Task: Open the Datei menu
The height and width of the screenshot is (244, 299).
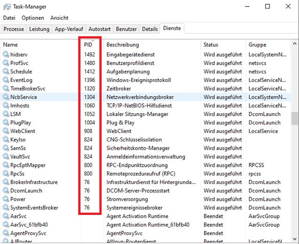Action: (x=9, y=18)
